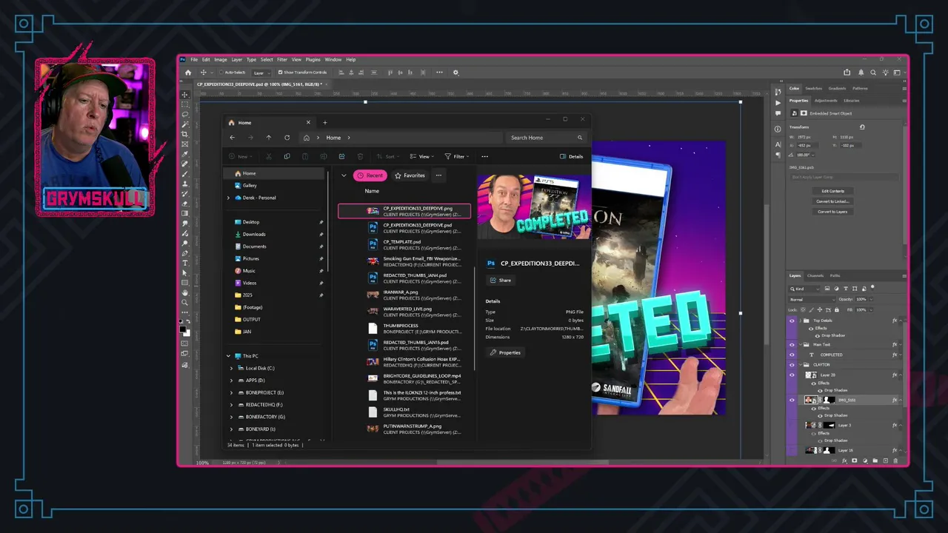Expand Derek - Personal OneDrive node
The image size is (948, 533).
tap(228, 198)
